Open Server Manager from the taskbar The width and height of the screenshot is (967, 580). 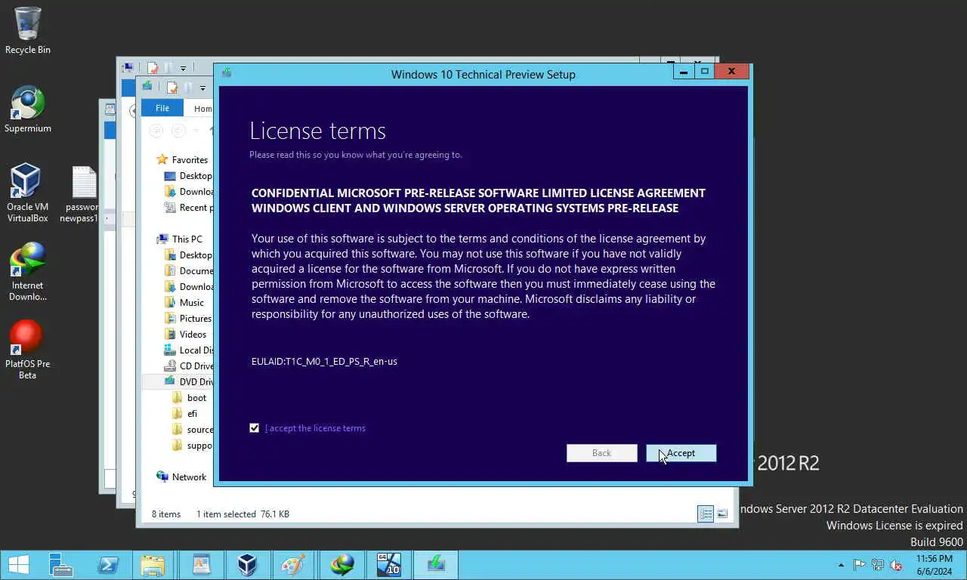(x=60, y=565)
